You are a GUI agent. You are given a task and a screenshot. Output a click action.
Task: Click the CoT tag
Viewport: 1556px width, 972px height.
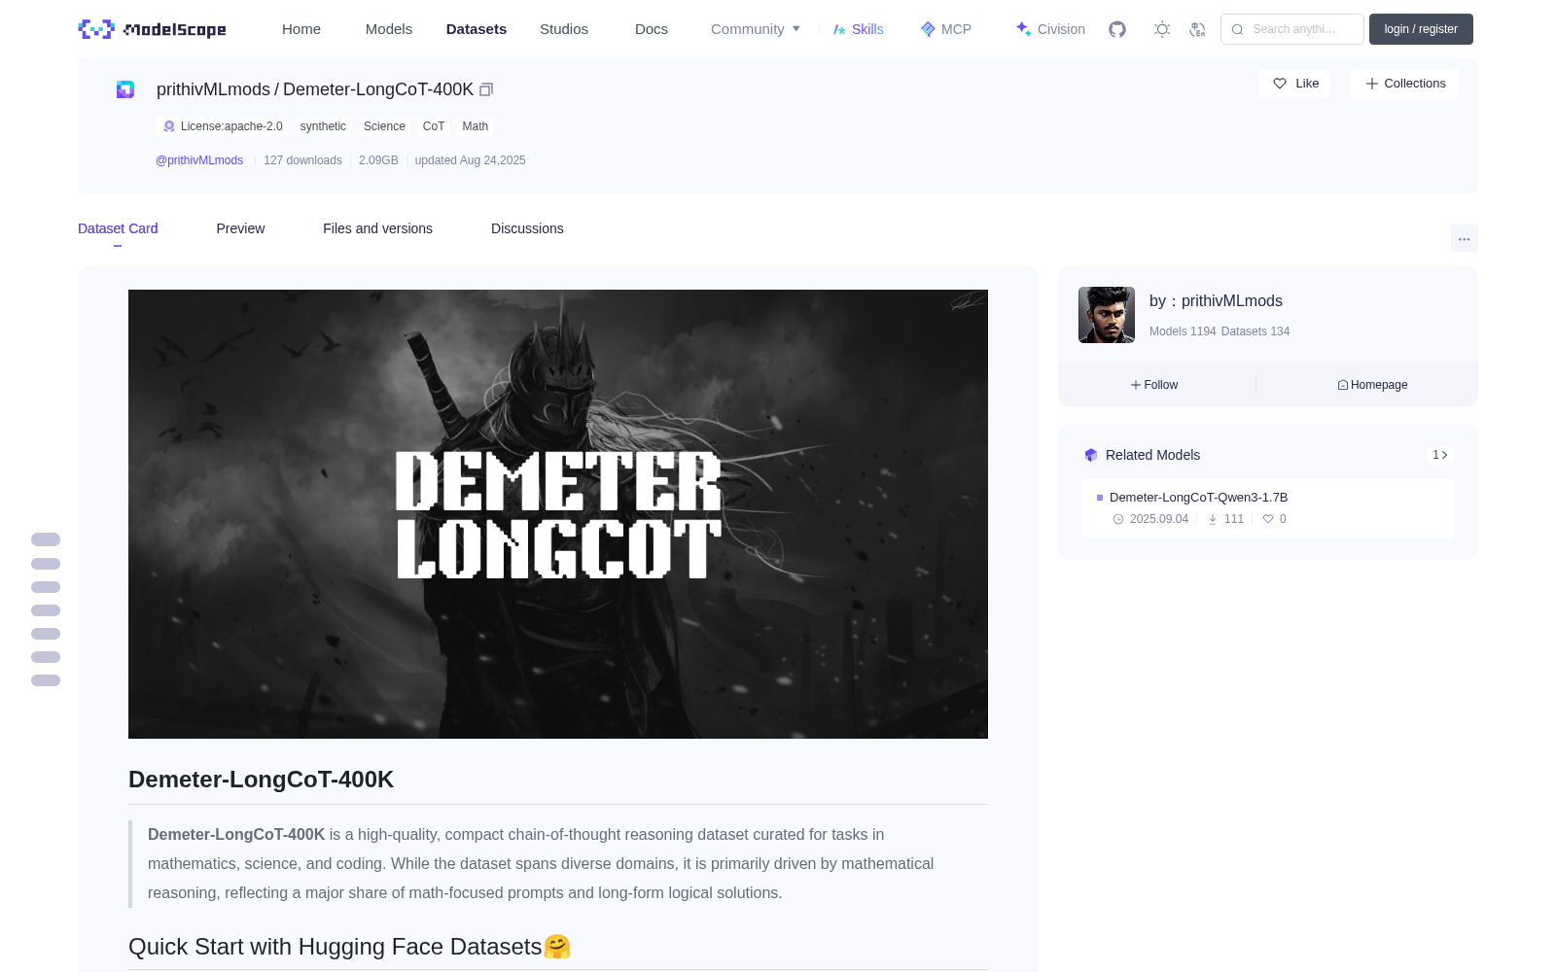click(x=434, y=126)
